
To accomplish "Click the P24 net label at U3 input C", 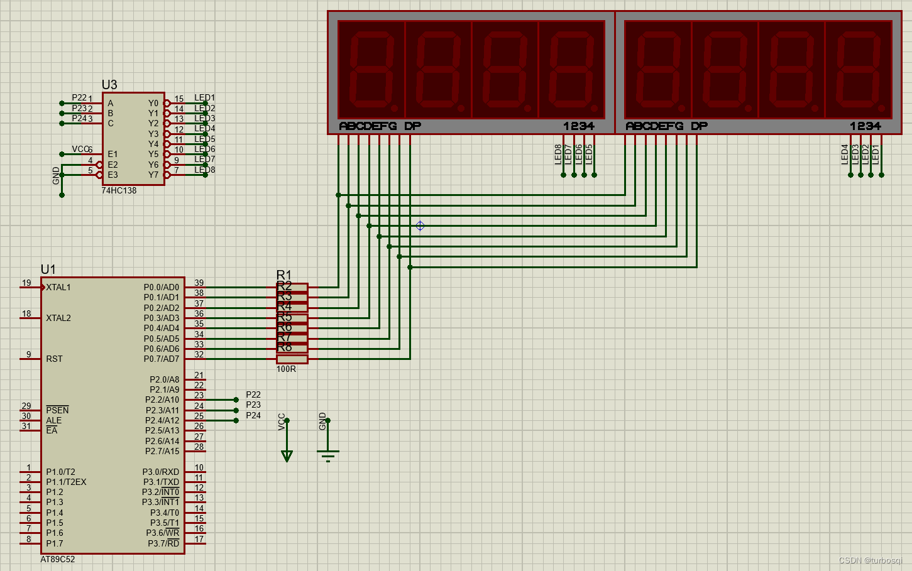I will 79,118.
